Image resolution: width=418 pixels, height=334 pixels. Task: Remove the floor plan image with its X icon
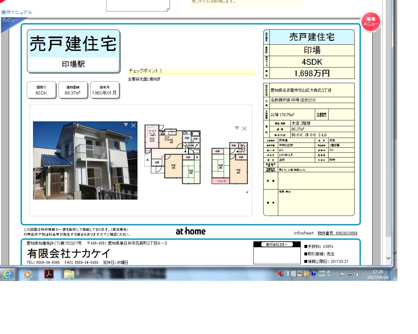(x=244, y=129)
